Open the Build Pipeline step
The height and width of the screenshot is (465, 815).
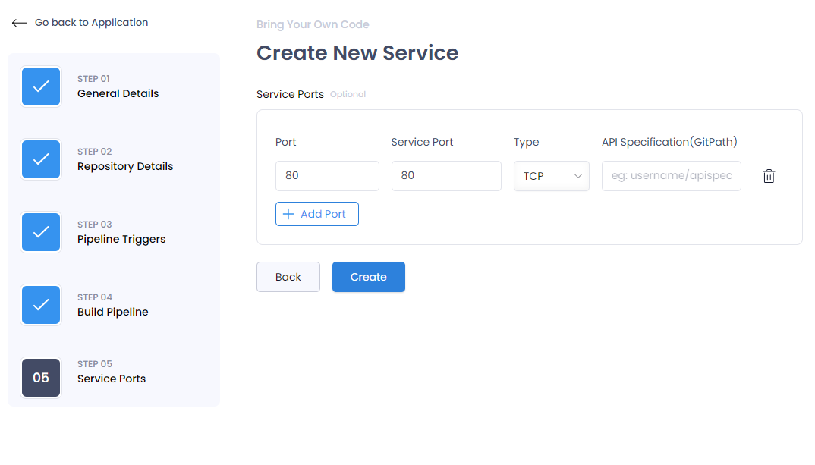point(113,312)
